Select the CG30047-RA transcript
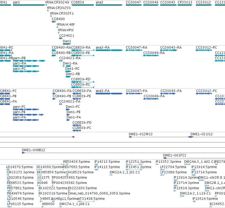Image resolution: width=225 pixels, height=208 pixels. [x=134, y=50]
